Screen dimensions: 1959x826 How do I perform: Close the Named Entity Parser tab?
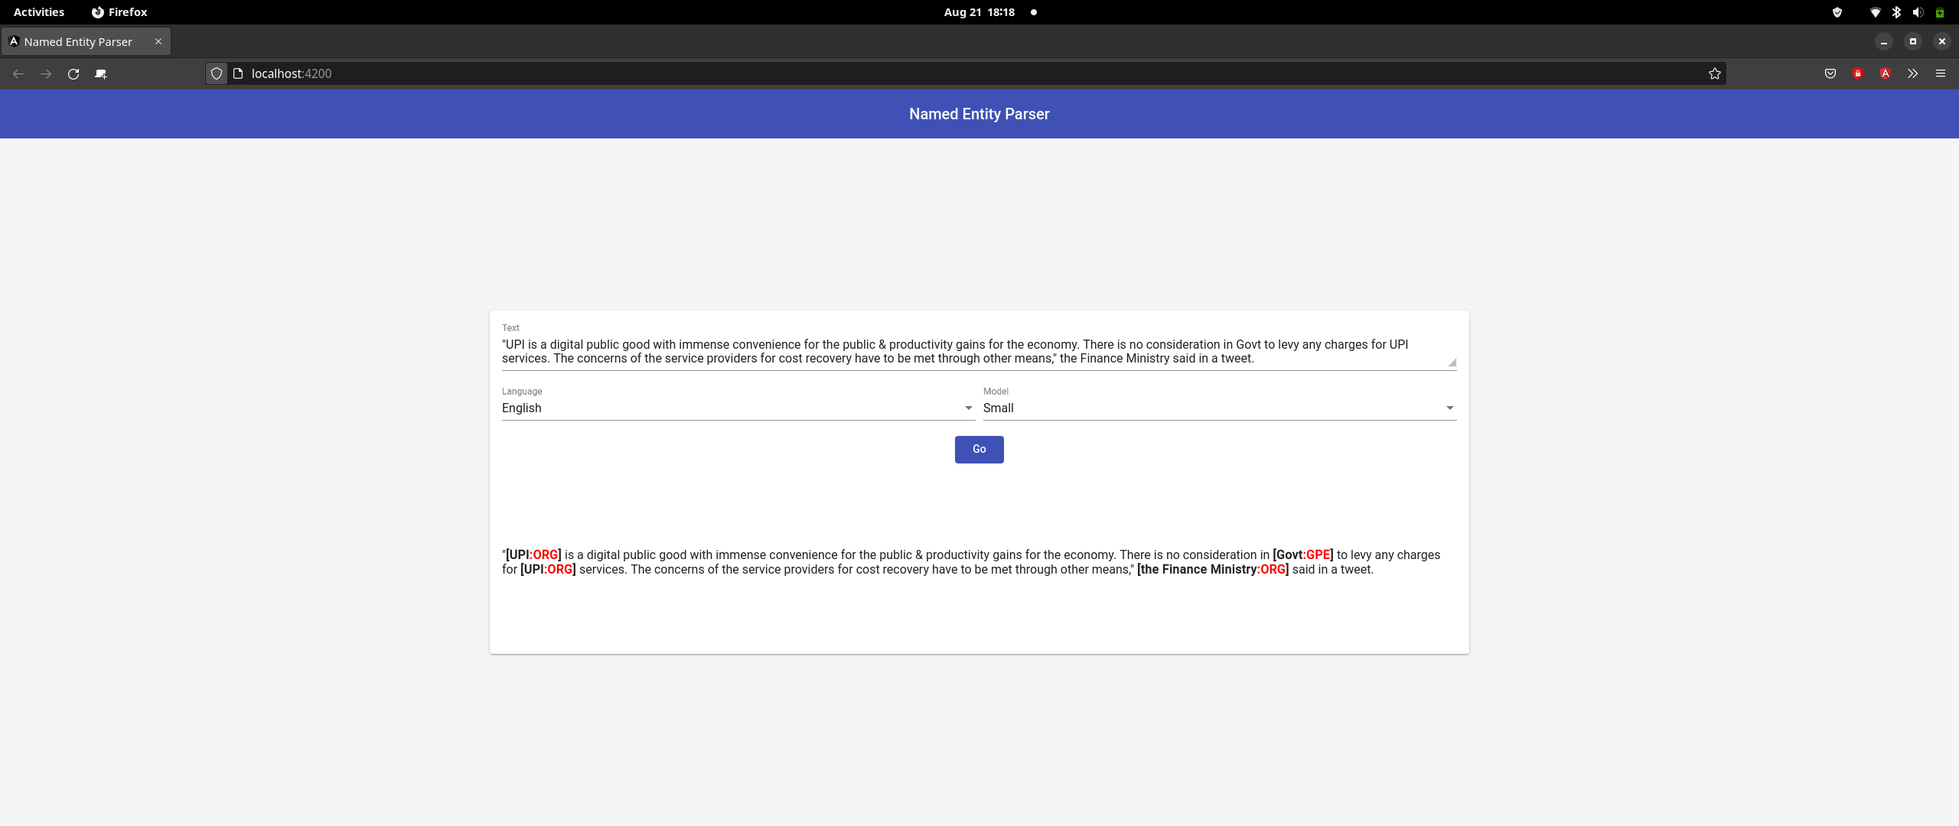pyautogui.click(x=158, y=42)
